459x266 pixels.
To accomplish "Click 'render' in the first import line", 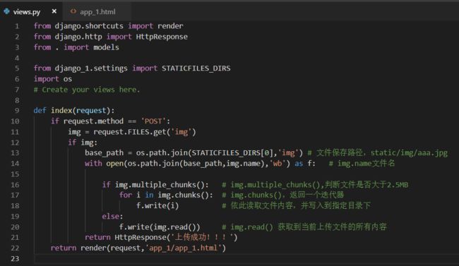I will pyautogui.click(x=170, y=26).
